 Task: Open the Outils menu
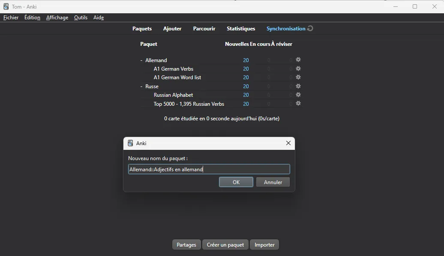click(x=81, y=18)
